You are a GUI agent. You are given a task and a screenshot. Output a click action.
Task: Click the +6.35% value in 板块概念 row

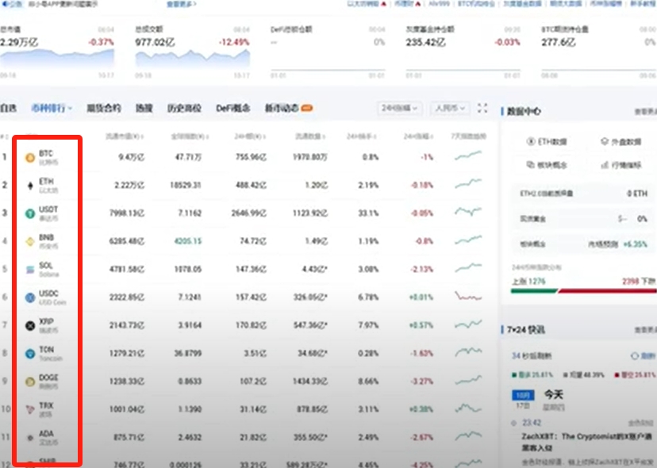pos(635,244)
